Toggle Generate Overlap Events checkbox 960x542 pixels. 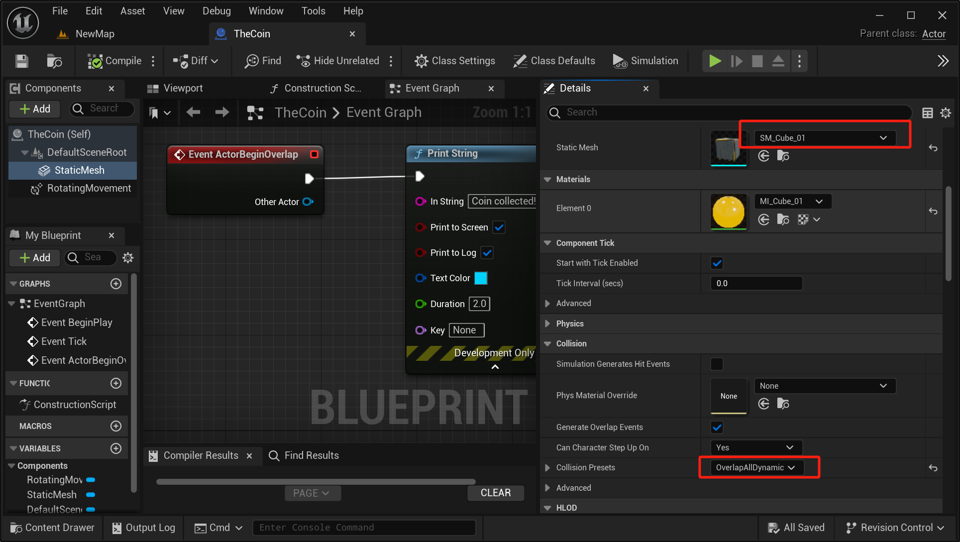click(x=717, y=427)
